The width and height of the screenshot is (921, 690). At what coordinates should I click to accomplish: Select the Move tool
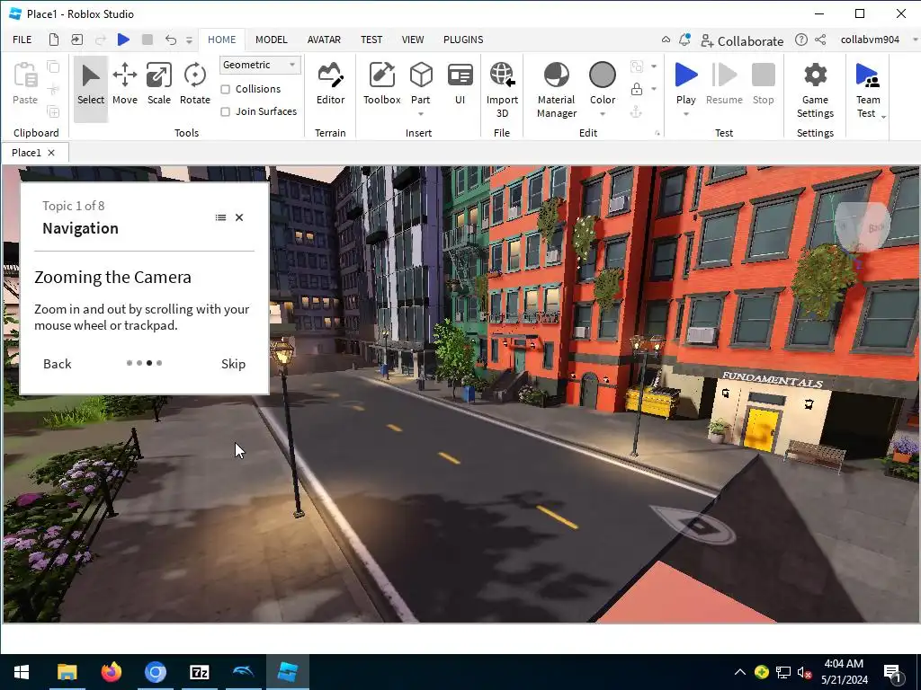pyautogui.click(x=125, y=84)
